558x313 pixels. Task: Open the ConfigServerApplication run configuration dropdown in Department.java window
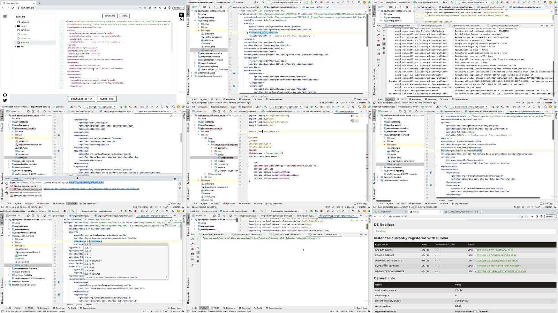(x=286, y=107)
